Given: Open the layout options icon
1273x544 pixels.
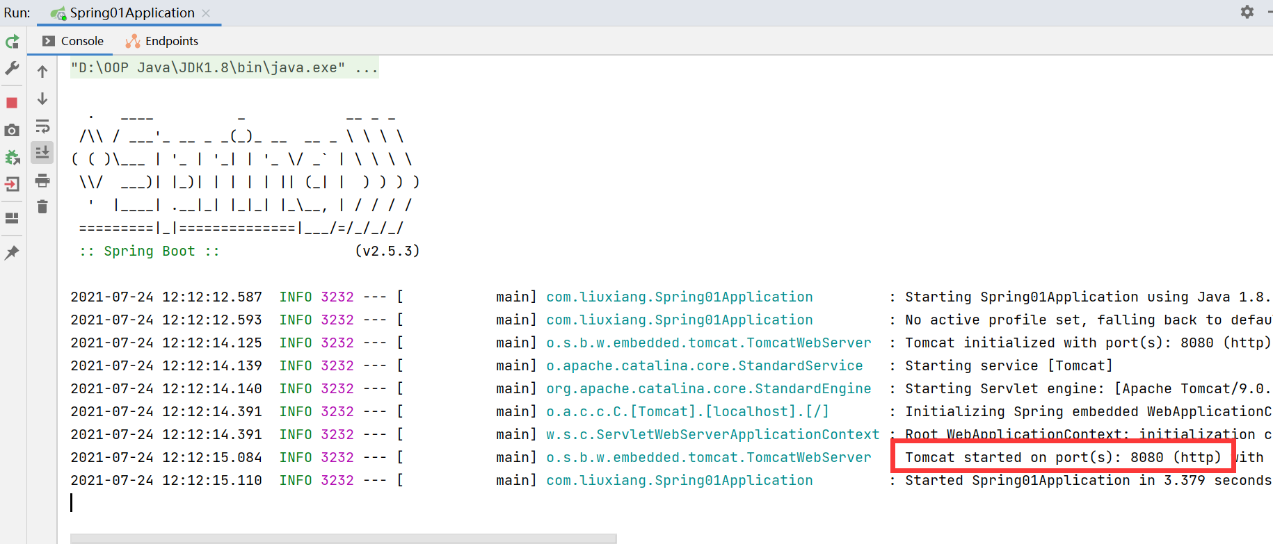Looking at the screenshot, I should point(12,218).
